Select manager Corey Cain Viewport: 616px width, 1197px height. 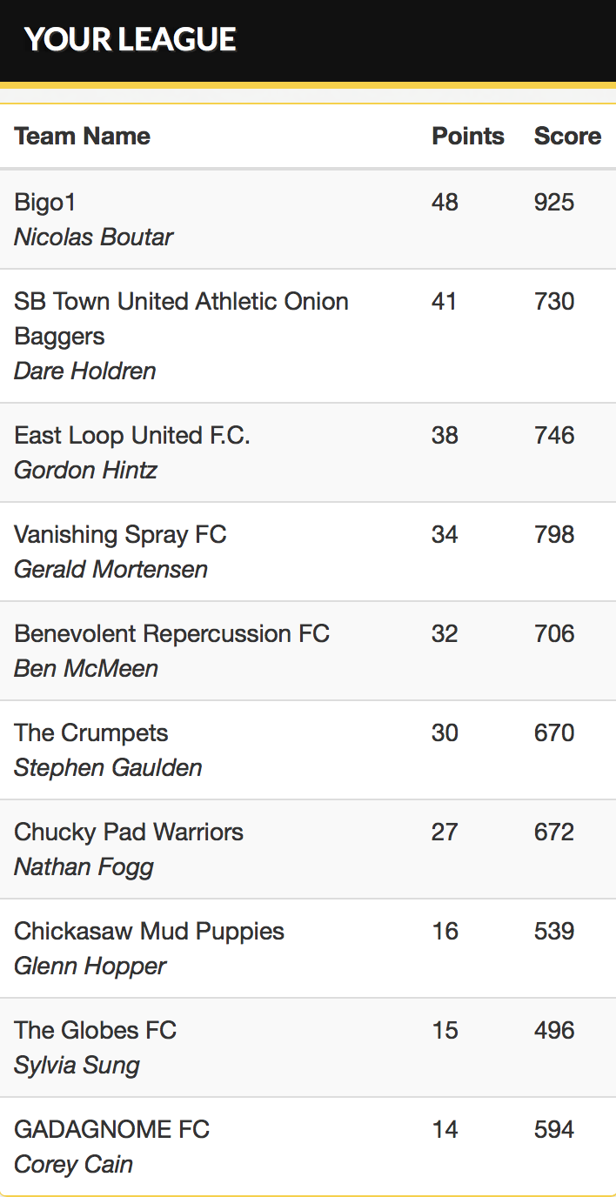[73, 1164]
